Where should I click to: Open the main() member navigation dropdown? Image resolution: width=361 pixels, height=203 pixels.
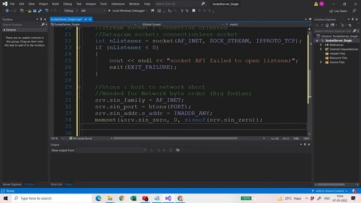268,24
